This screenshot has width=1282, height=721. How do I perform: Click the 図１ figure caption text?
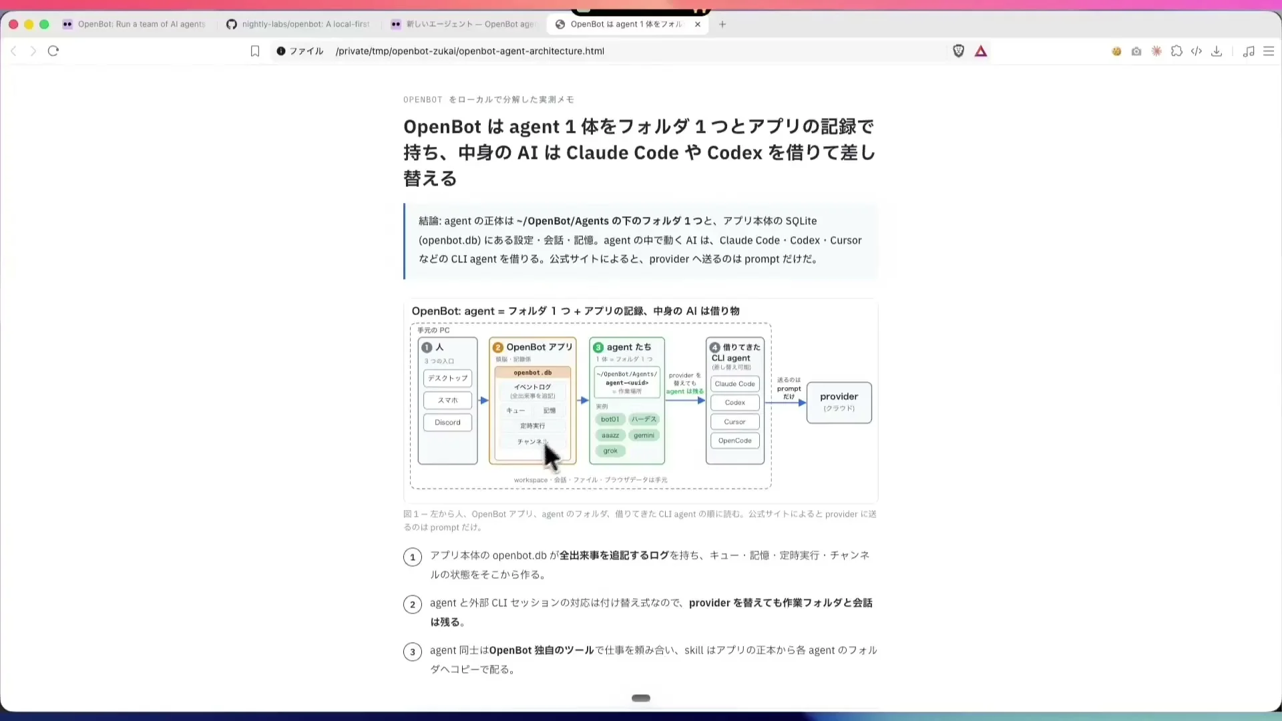[x=640, y=521]
